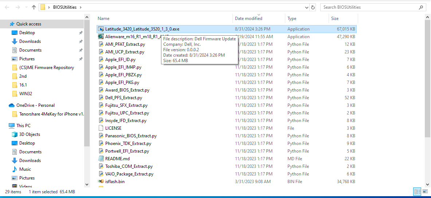
Task: Open Downloads under This PC
Action: [30, 161]
